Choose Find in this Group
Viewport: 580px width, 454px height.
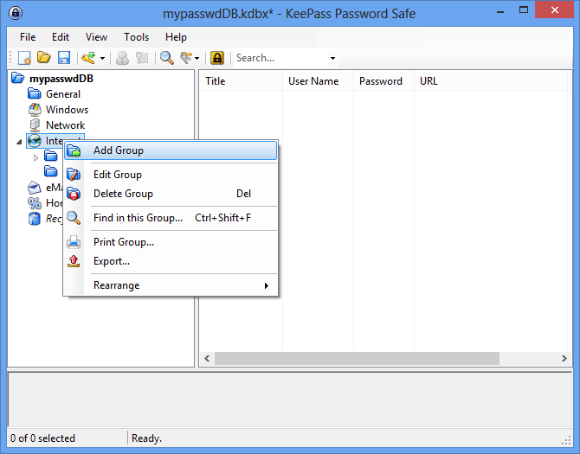[171, 218]
